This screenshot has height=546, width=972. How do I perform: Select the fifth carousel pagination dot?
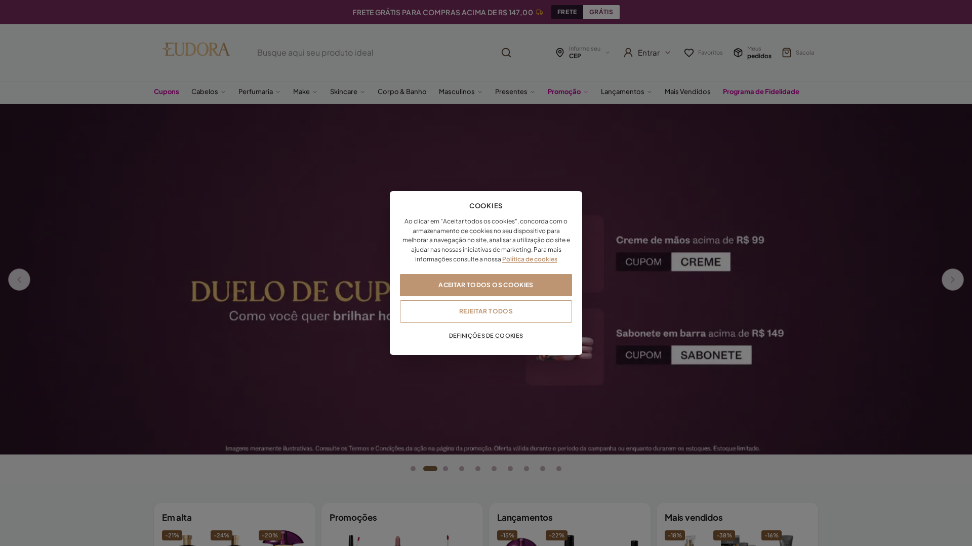click(x=478, y=469)
